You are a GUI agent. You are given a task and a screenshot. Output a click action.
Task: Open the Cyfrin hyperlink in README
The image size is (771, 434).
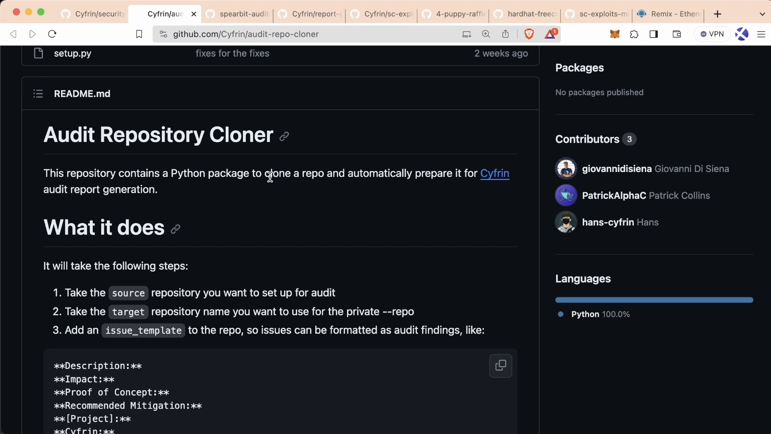pos(495,173)
